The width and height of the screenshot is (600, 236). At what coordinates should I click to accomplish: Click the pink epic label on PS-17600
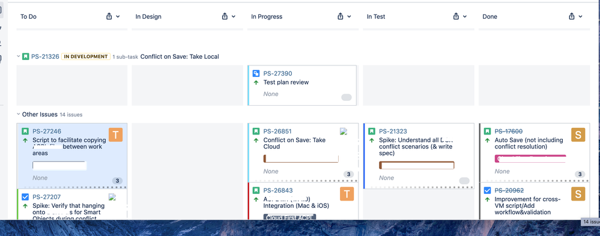pos(530,159)
